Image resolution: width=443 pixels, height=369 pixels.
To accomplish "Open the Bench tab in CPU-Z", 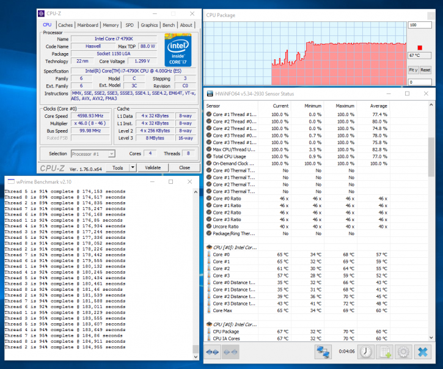I will point(169,25).
